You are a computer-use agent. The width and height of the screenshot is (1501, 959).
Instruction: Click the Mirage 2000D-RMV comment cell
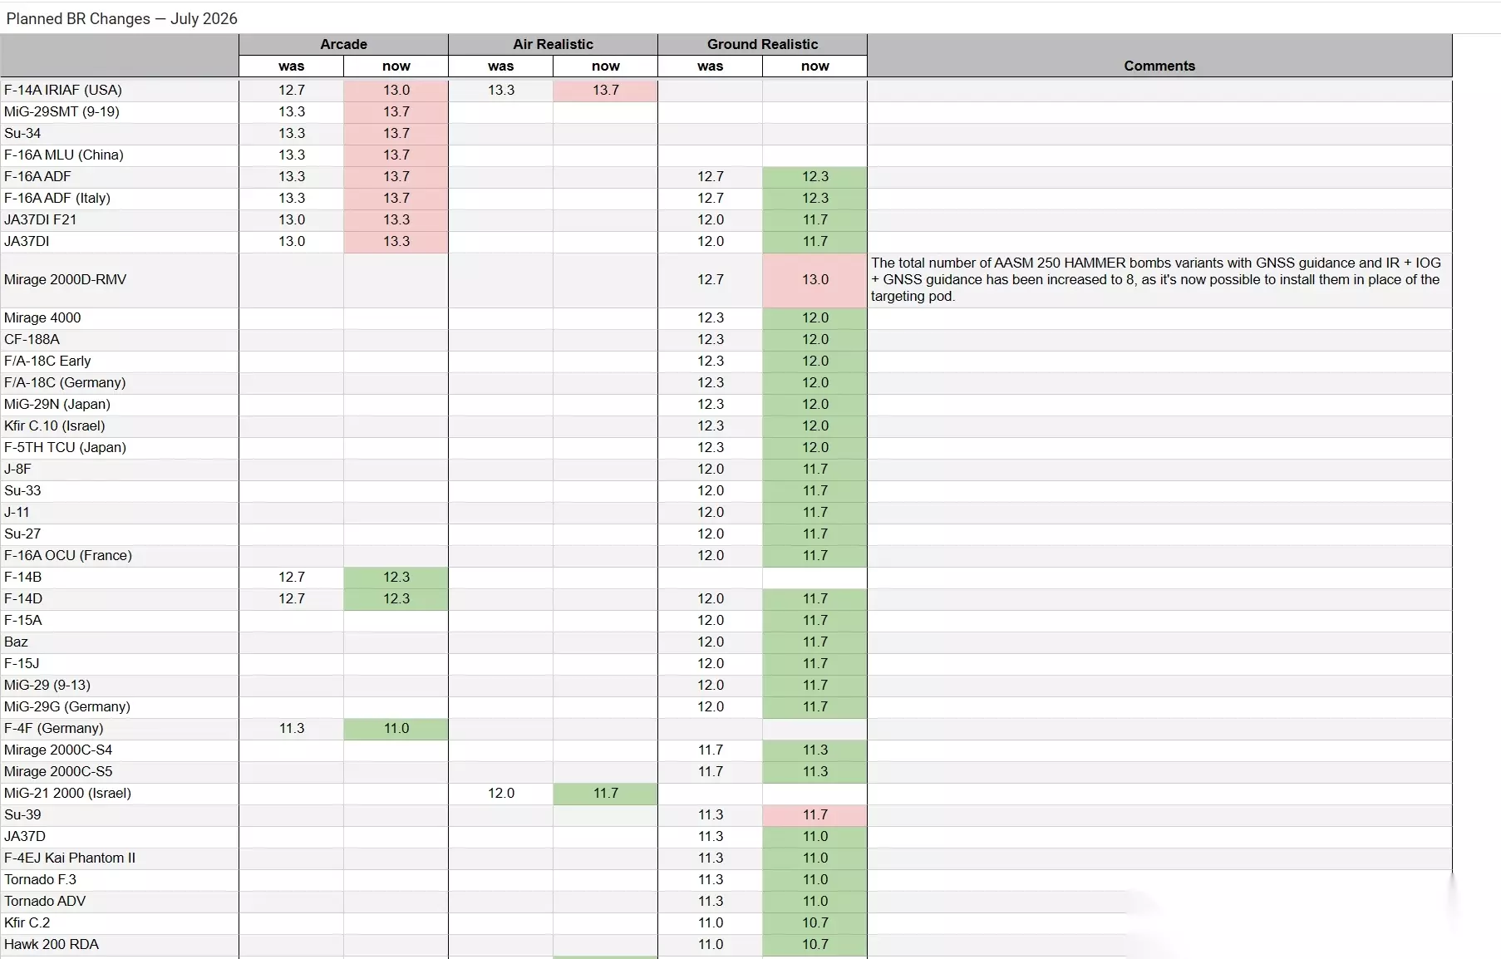click(x=1159, y=280)
